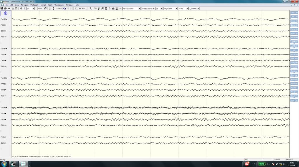Click the PSG status bar field
The image size is (299, 167).
254,160
